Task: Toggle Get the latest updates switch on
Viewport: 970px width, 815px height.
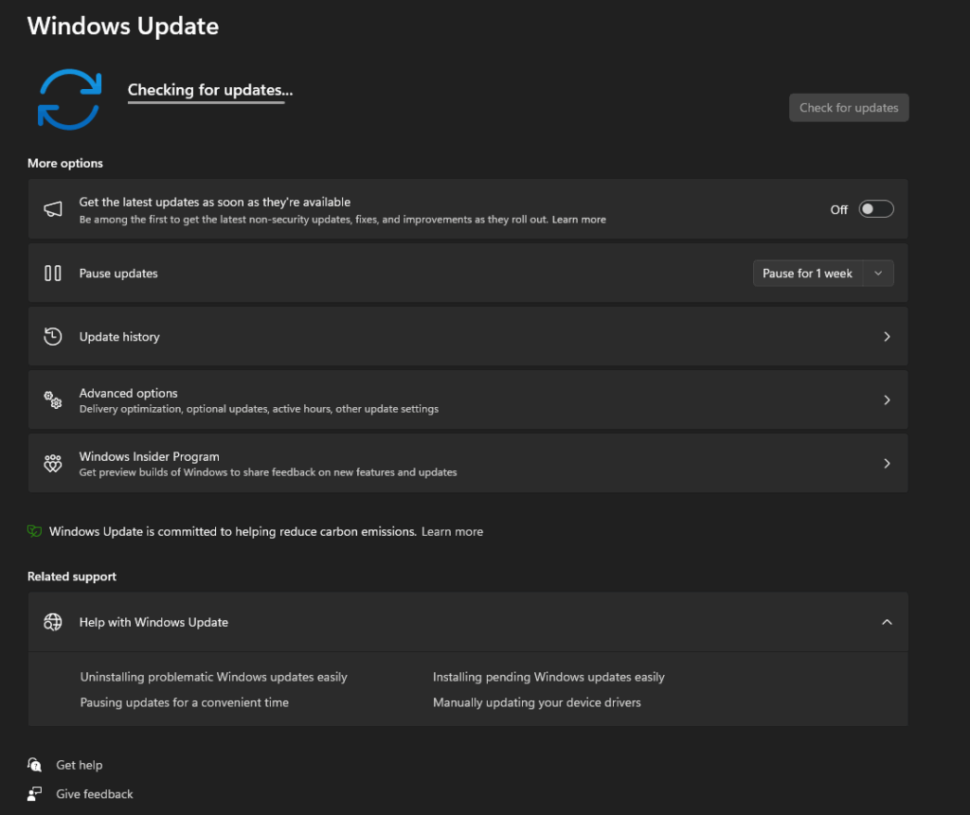Action: [x=876, y=209]
